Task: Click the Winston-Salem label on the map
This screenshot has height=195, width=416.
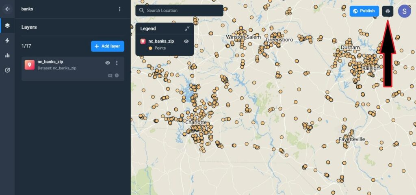Action: click(x=243, y=37)
